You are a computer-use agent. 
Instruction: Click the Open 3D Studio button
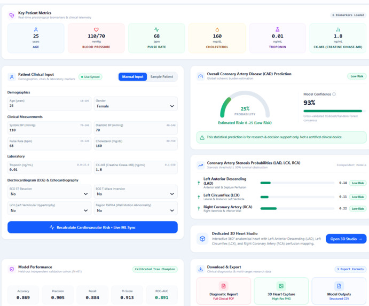coord(346,239)
